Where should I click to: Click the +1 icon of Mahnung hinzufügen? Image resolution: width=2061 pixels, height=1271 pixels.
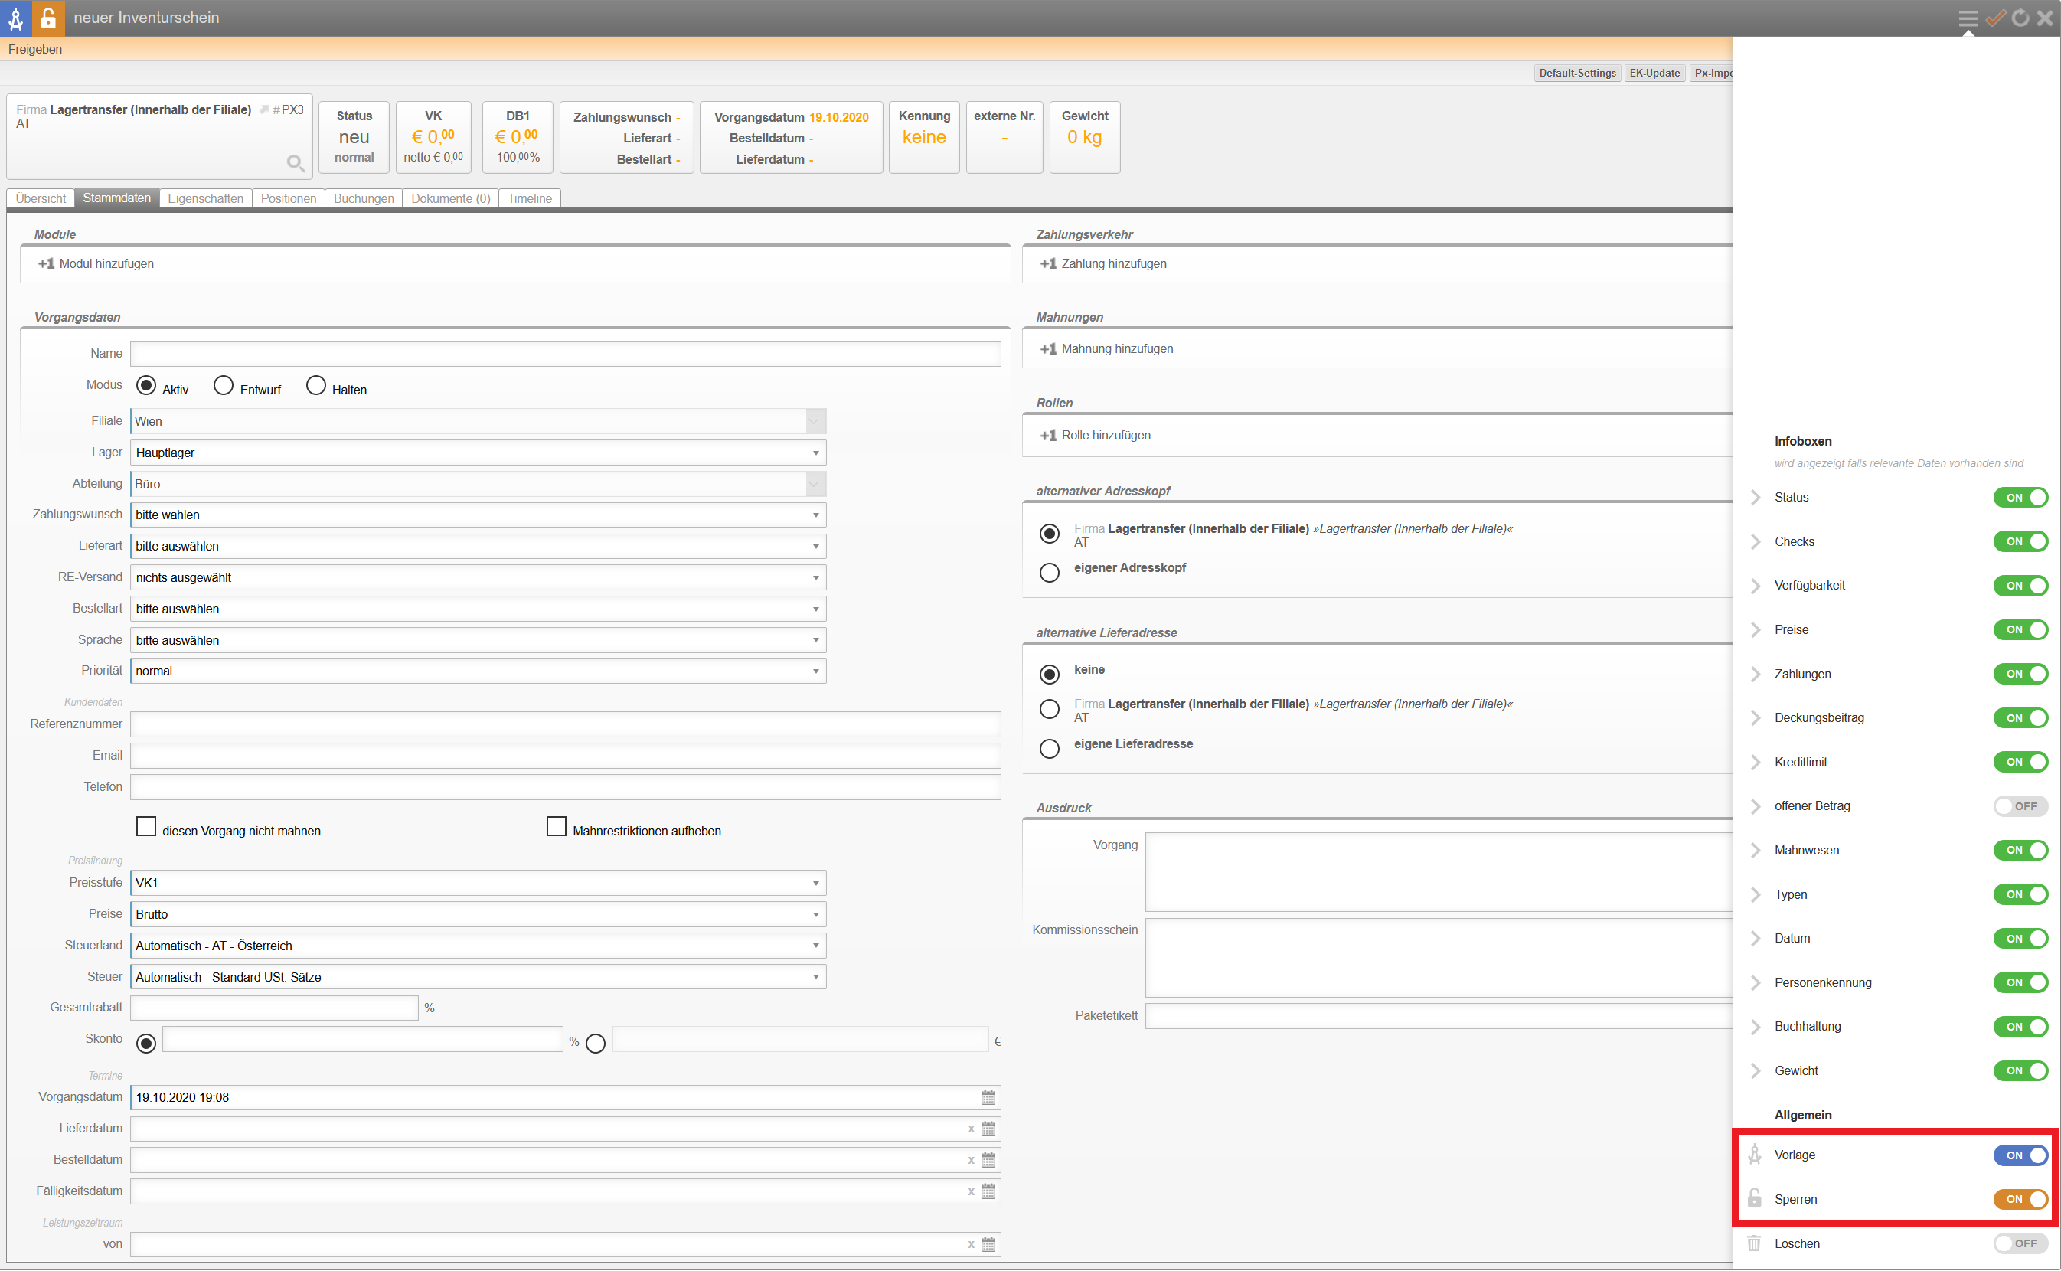[1048, 349]
